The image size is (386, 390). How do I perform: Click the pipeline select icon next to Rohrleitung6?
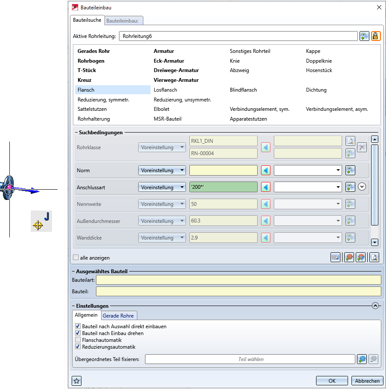coord(364,36)
